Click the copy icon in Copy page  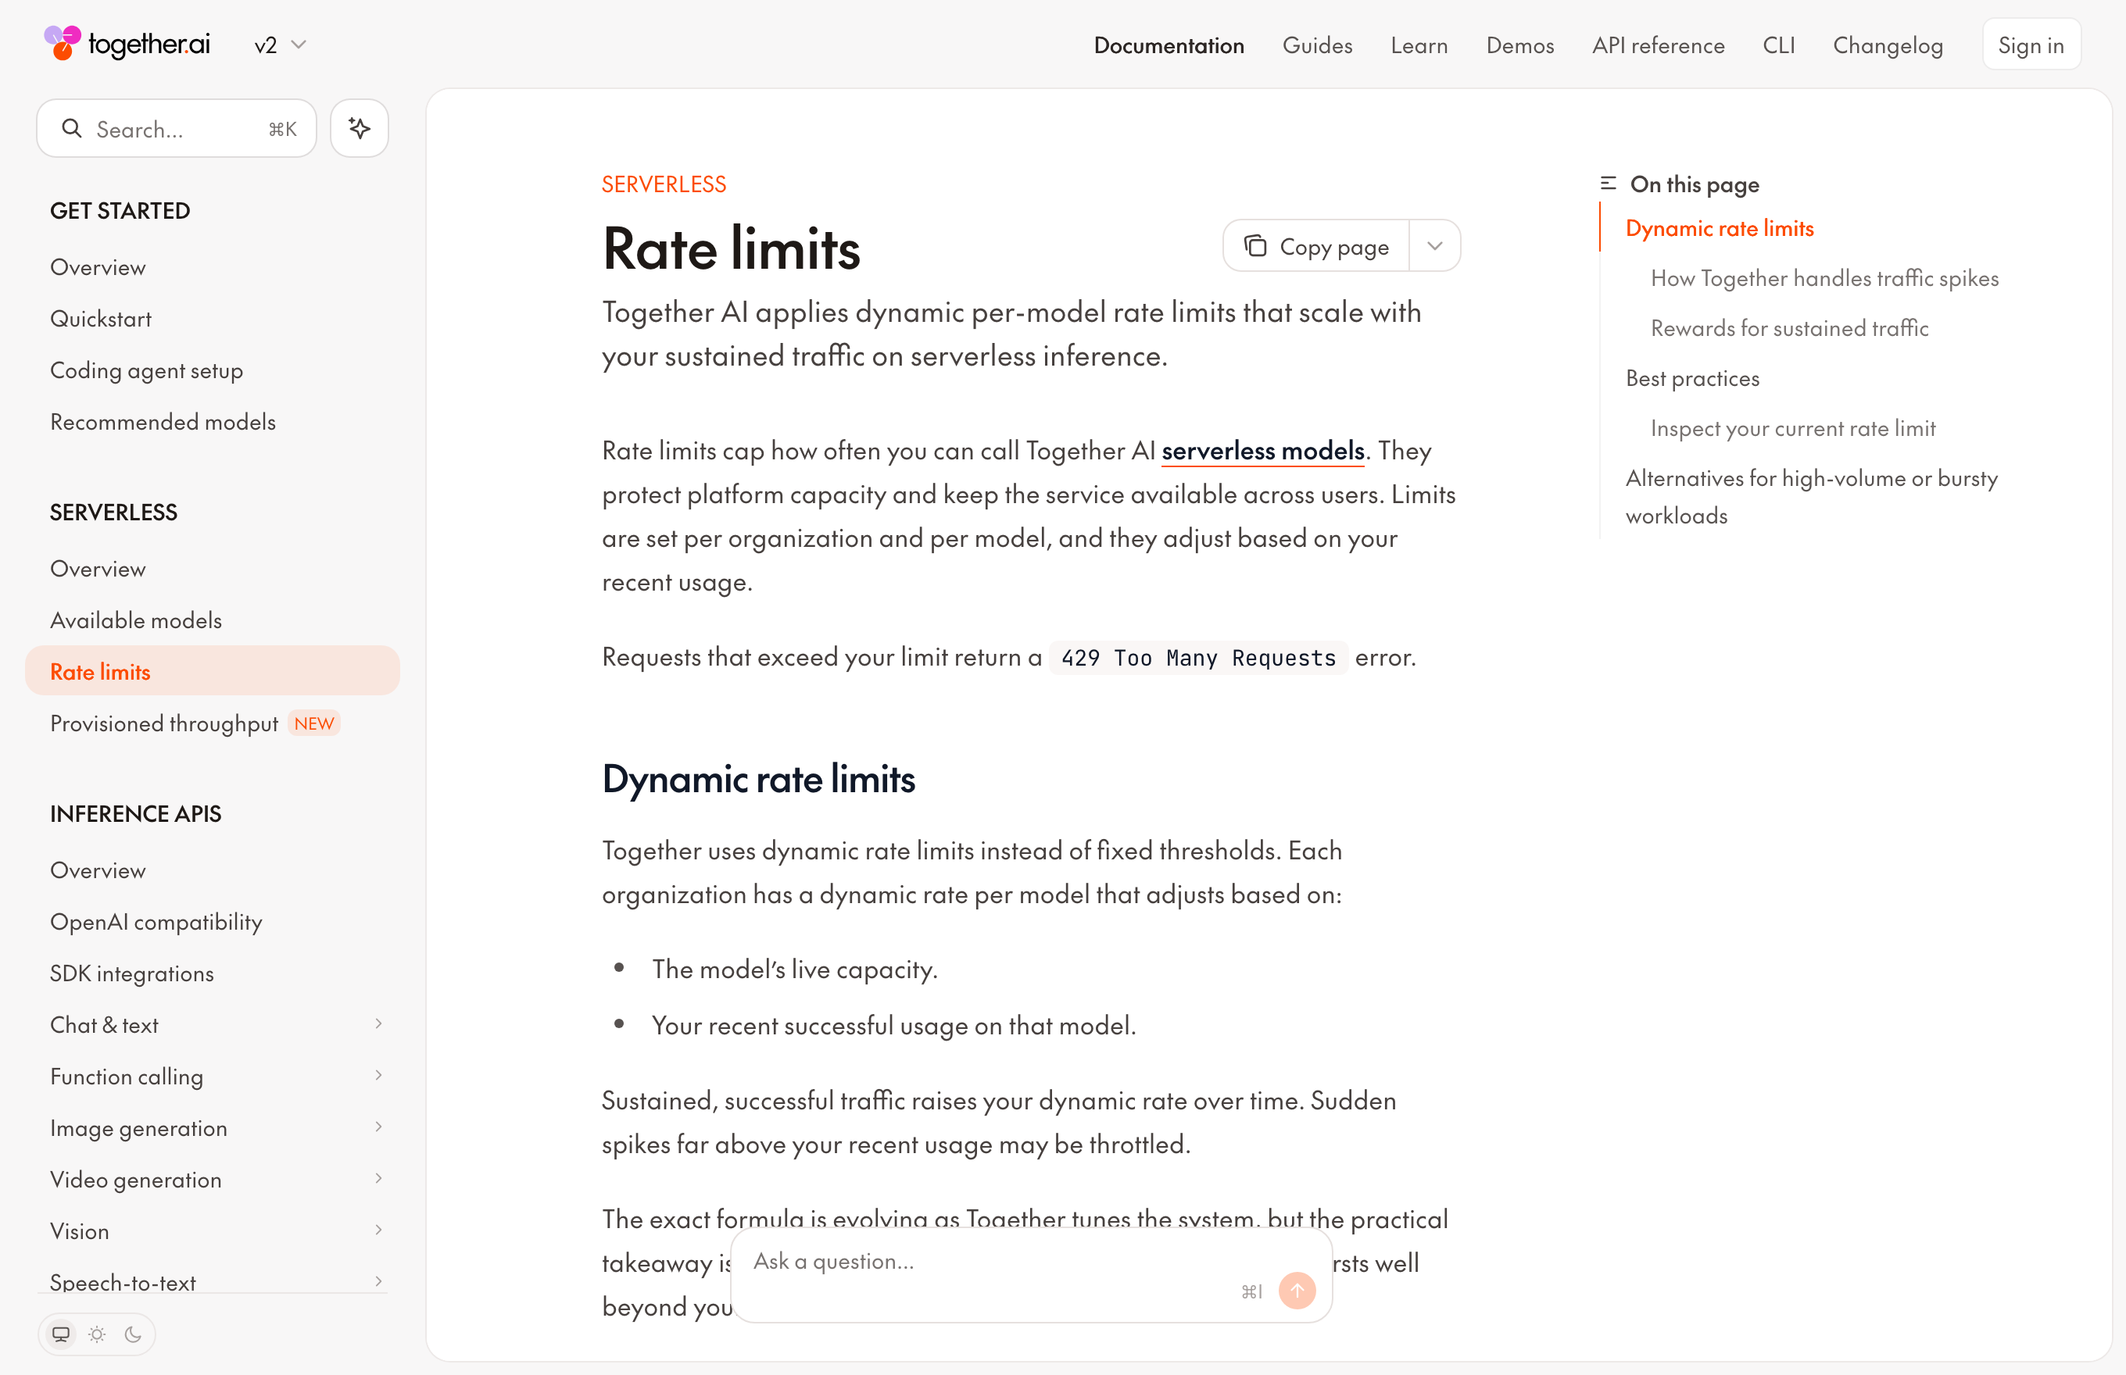1255,245
